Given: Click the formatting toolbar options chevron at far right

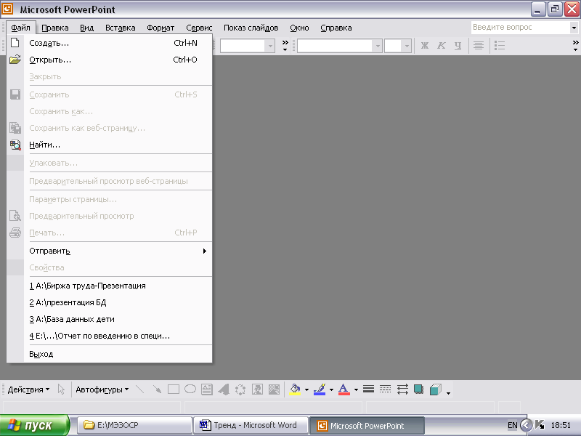Looking at the screenshot, I should pyautogui.click(x=575, y=46).
